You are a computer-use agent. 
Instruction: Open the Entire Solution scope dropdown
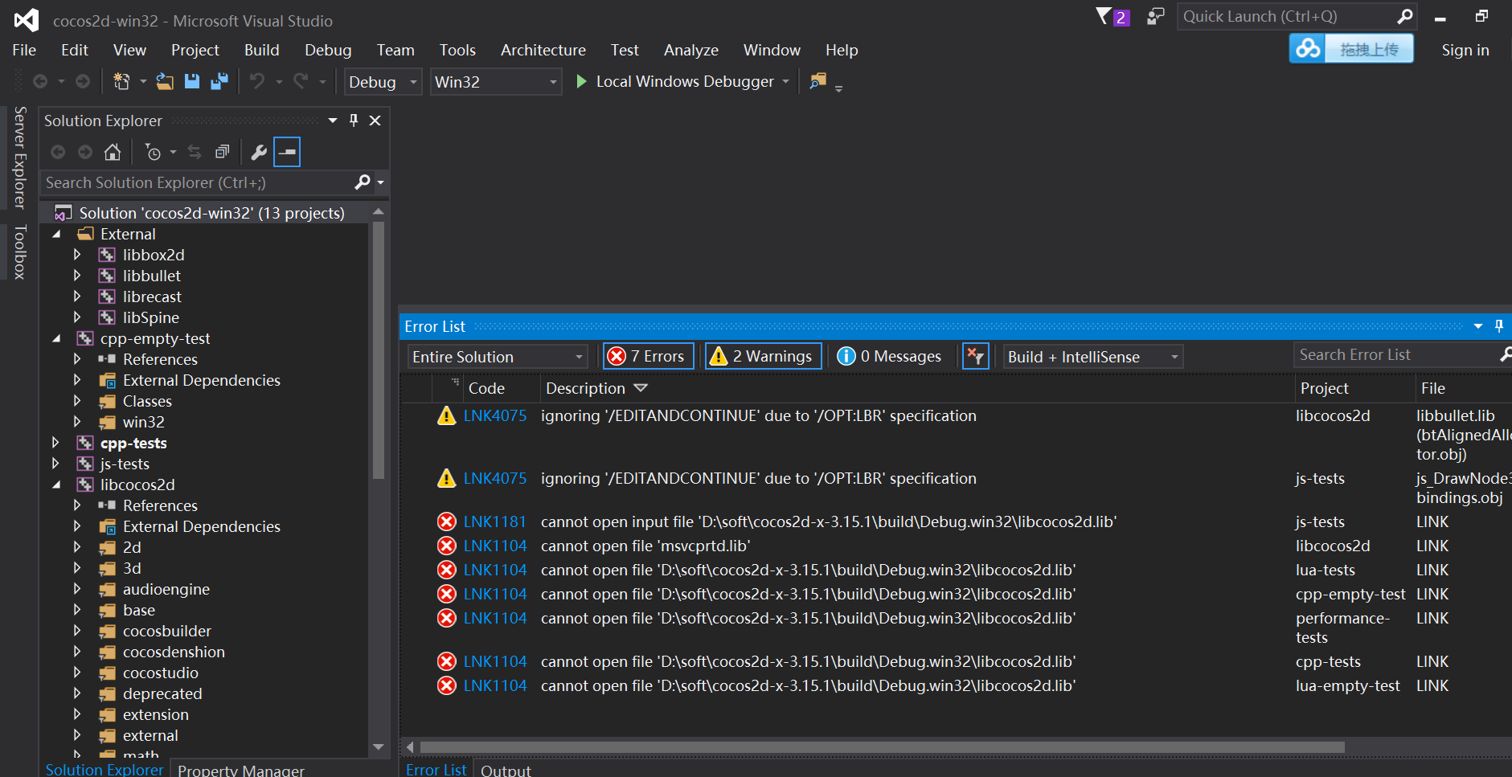pos(498,357)
